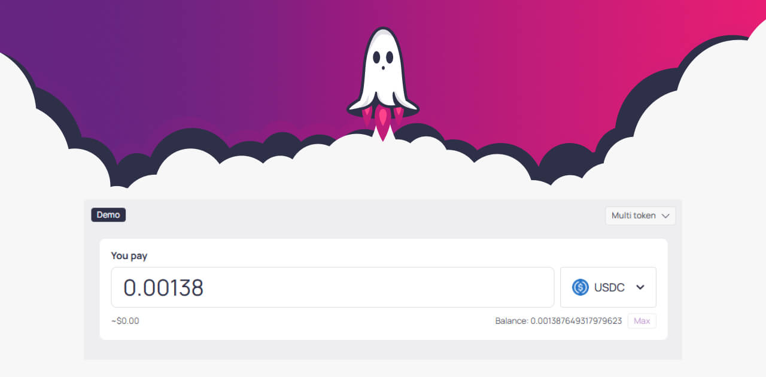Image resolution: width=766 pixels, height=377 pixels.
Task: Open the Multi token dropdown
Action: 640,215
